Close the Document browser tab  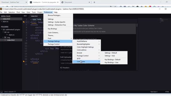(89, 2)
